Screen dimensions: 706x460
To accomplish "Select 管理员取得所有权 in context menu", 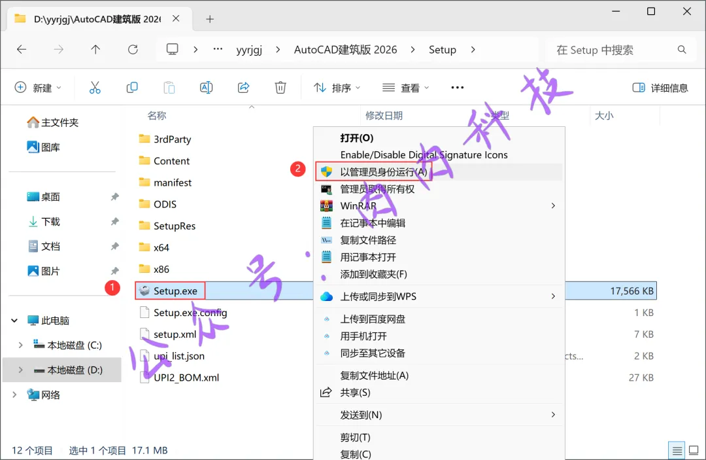I will click(439, 189).
